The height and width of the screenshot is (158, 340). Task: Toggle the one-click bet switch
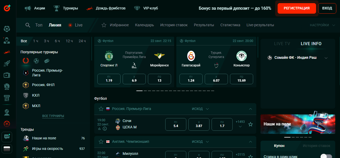tap(326, 157)
